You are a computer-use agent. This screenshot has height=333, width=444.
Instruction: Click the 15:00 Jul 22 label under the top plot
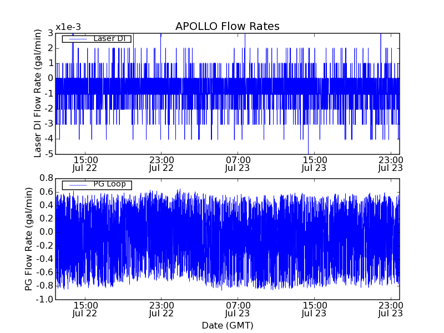(x=85, y=164)
